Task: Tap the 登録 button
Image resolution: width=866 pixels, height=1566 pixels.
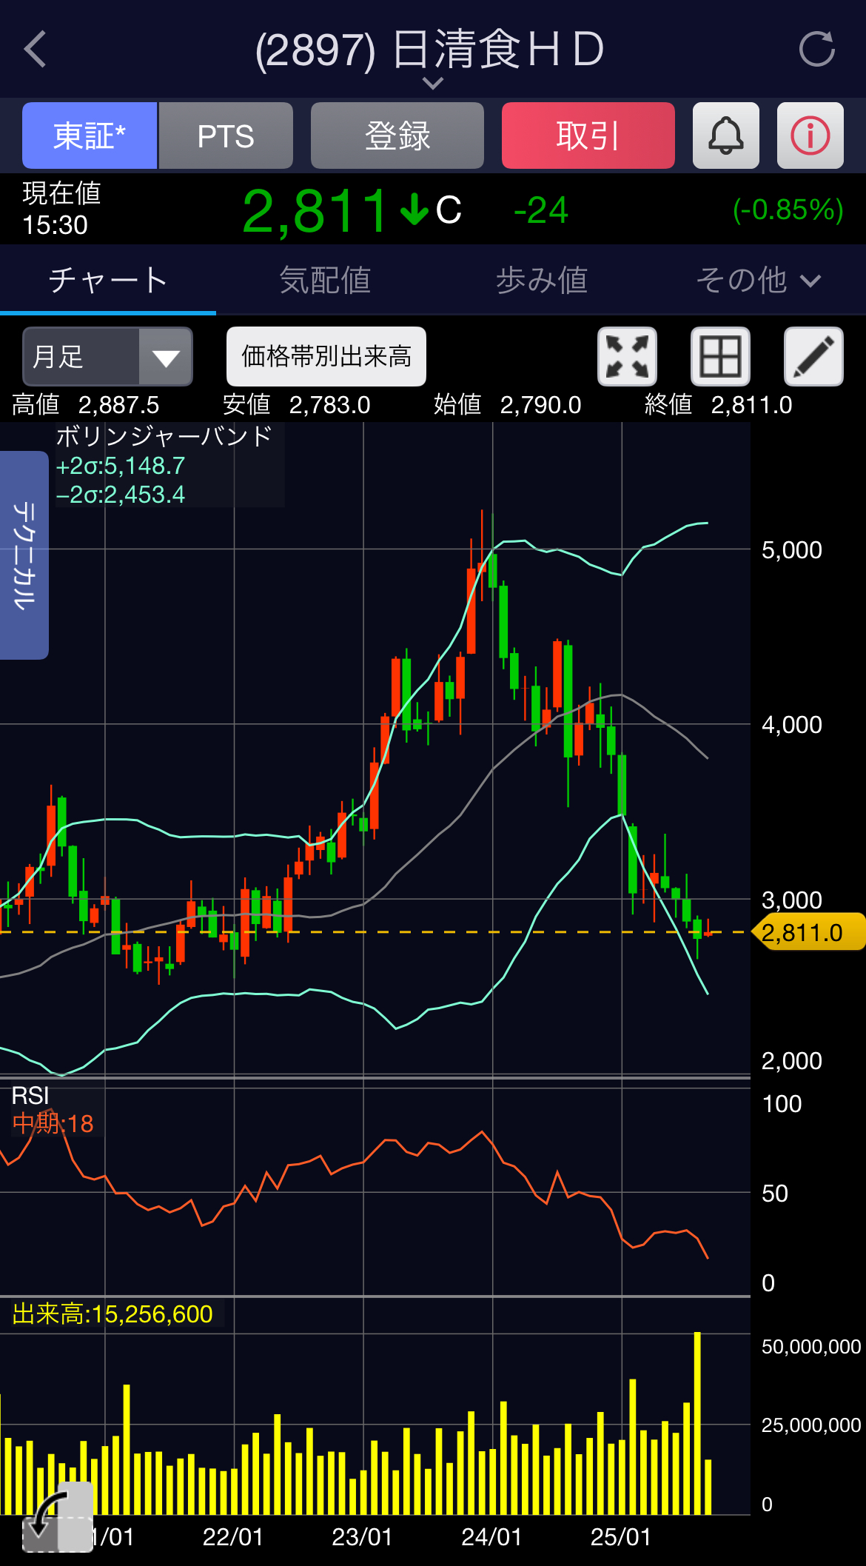Action: 397,135
